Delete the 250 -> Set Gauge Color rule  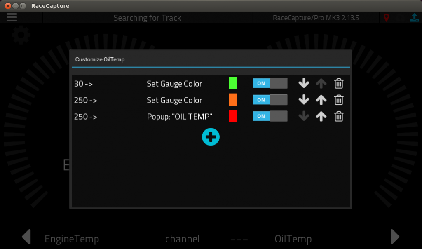tap(339, 100)
